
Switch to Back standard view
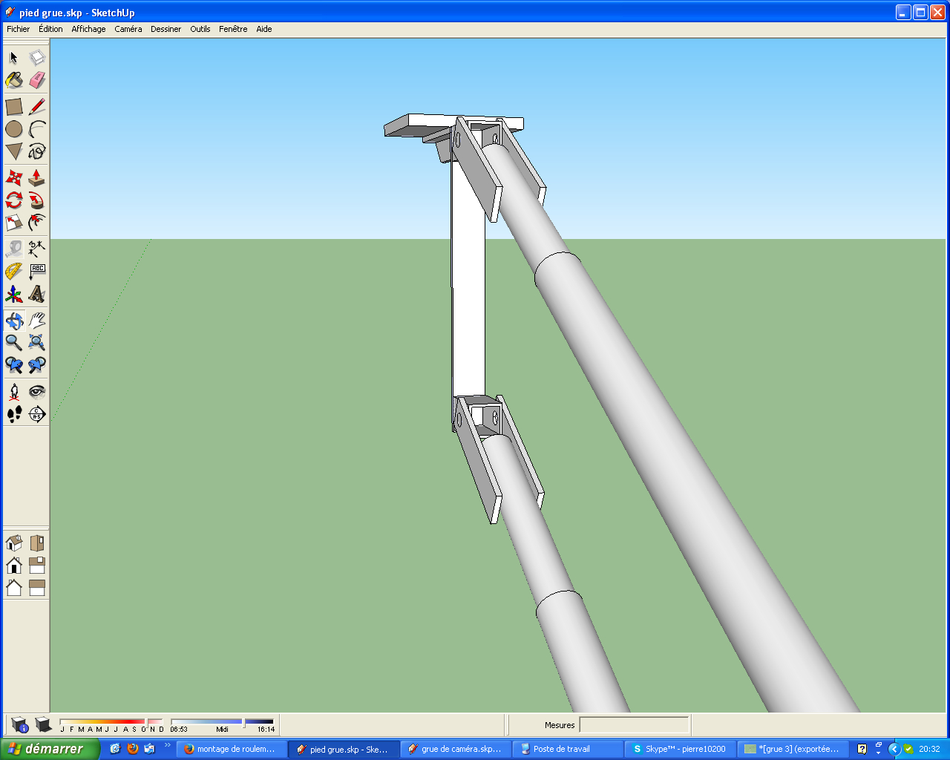(x=14, y=588)
